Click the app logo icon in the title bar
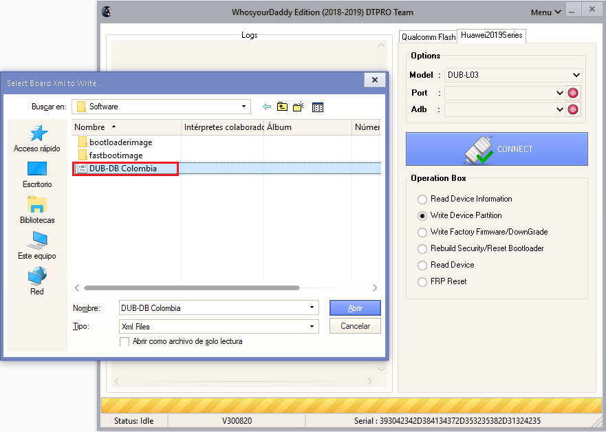Viewport: 606px width, 432px height. pyautogui.click(x=107, y=12)
